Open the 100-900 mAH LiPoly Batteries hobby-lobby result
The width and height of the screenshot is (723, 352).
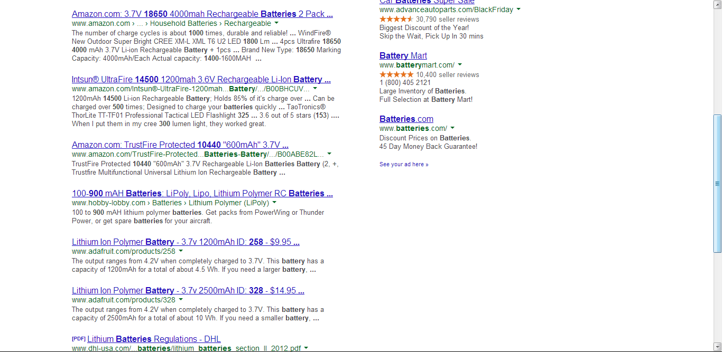(x=202, y=193)
